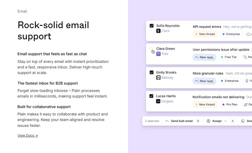Click the Inngest company logo icon

(x=158, y=101)
